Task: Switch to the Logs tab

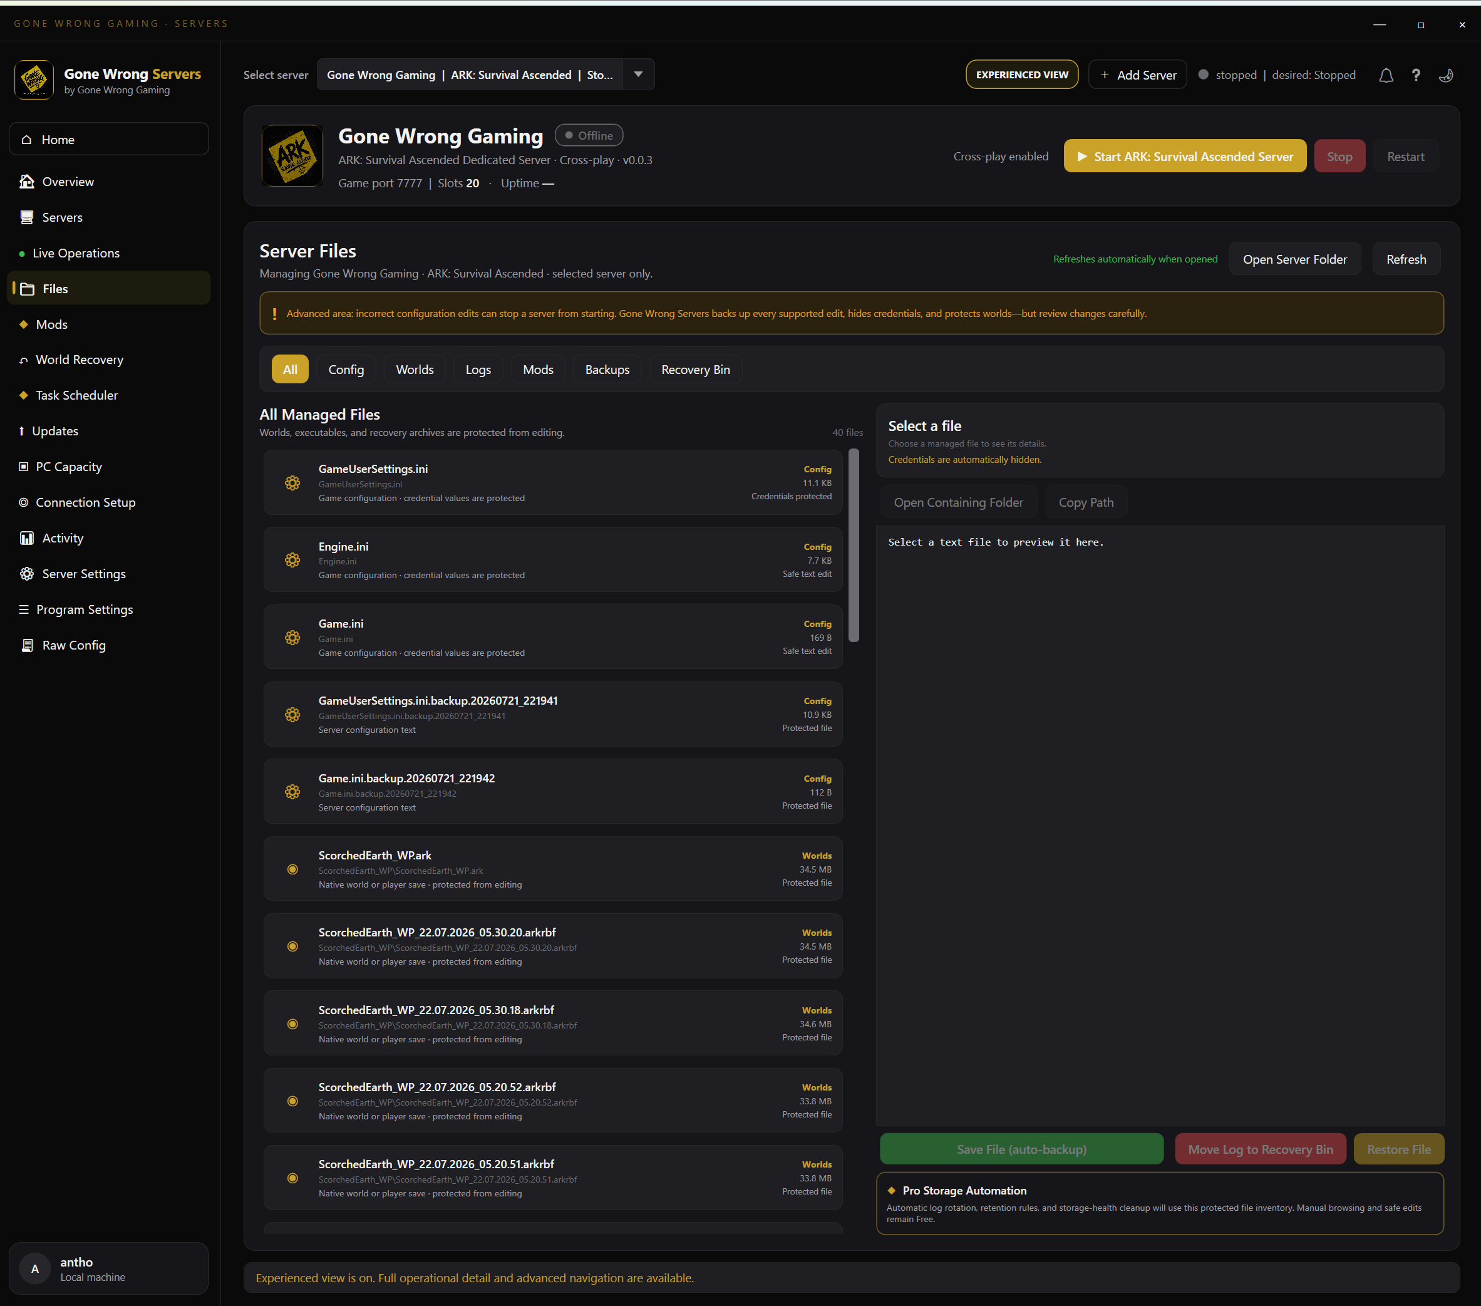Action: (478, 369)
